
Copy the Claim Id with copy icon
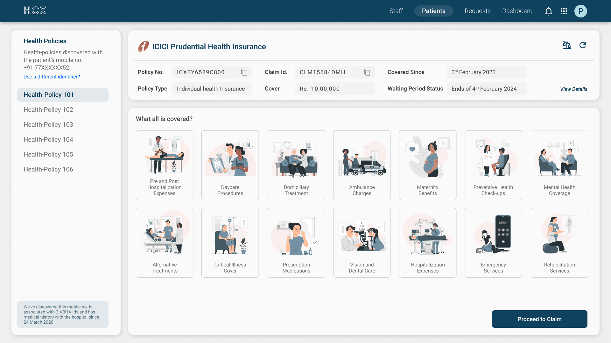point(367,72)
